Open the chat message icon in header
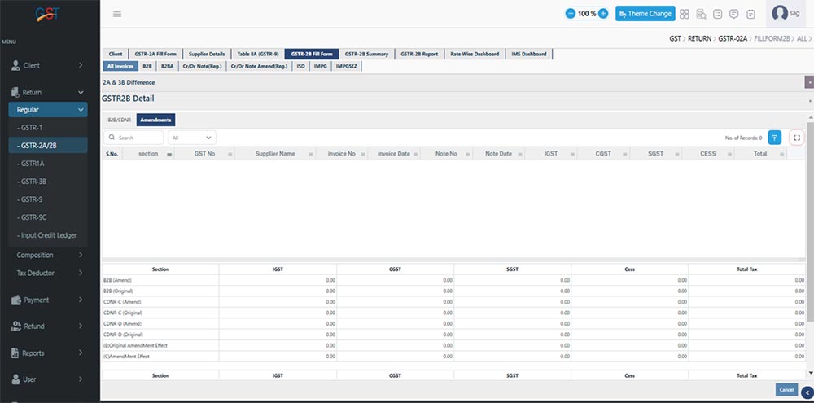The width and height of the screenshot is (814, 403). pos(734,14)
